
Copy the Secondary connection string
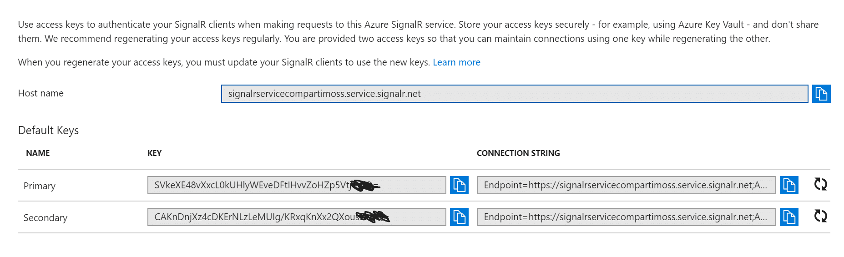coord(789,217)
